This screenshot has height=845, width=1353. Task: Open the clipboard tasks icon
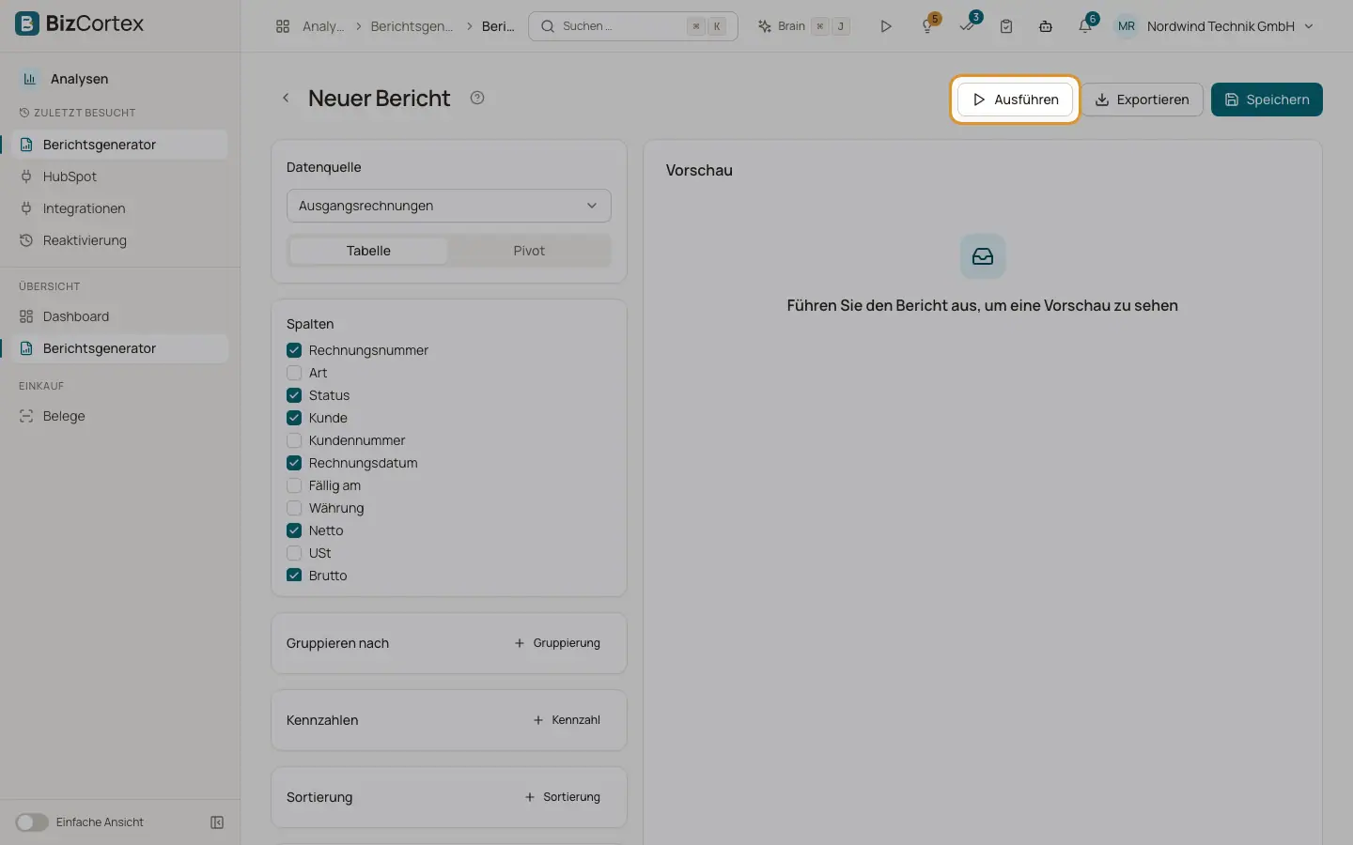pyautogui.click(x=1006, y=26)
